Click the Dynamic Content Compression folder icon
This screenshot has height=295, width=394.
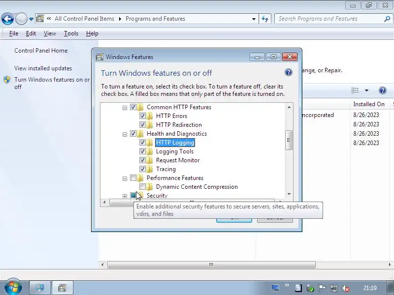coord(150,187)
